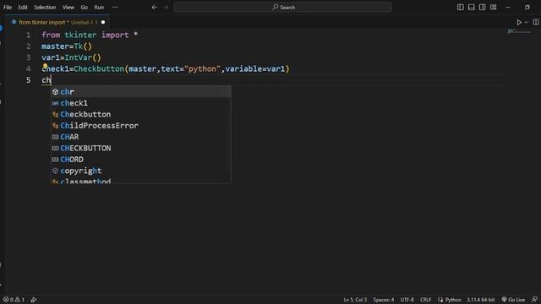Select the chr suggestion

pyautogui.click(x=141, y=92)
